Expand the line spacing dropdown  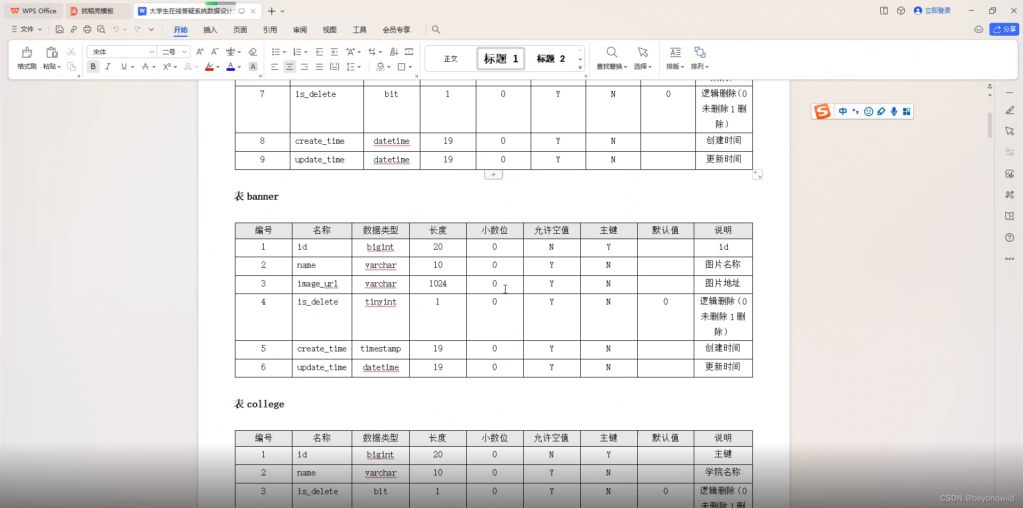[353, 67]
